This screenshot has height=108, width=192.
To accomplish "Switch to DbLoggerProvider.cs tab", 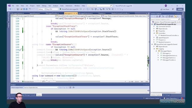I will tap(52, 13).
